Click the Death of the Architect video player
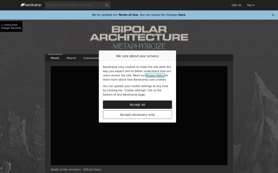This screenshot has height=173, width=278. [x=139, y=116]
